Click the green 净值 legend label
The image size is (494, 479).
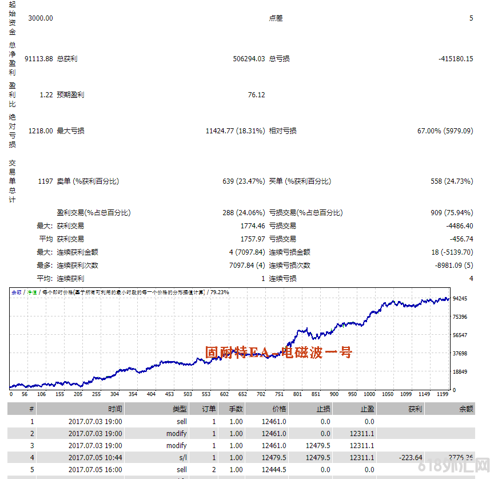point(32,292)
